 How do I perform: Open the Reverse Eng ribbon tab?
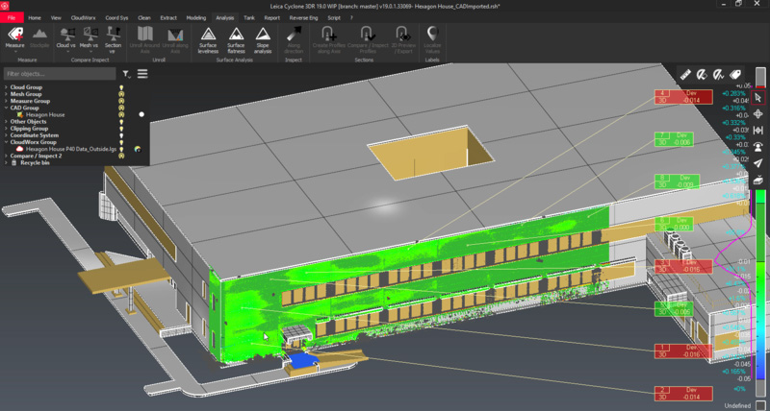click(303, 17)
